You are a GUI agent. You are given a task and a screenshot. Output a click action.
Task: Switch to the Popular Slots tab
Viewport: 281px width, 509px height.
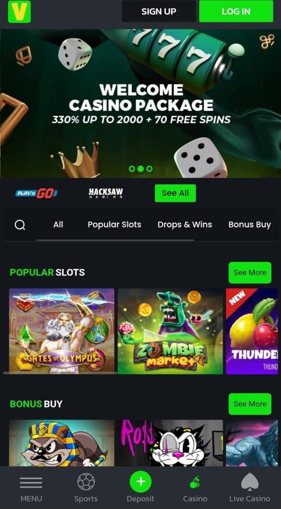tap(114, 225)
